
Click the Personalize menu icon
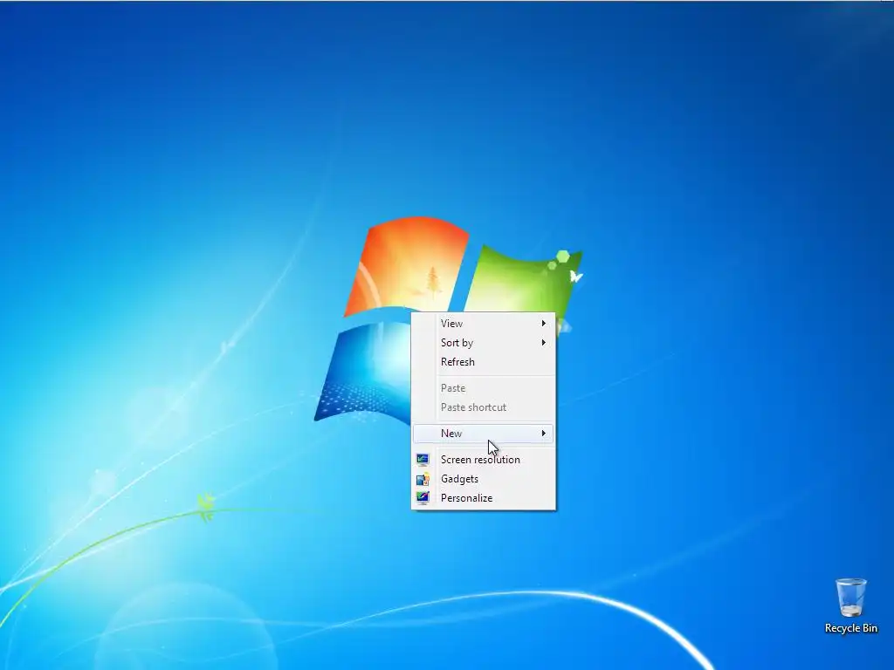423,498
